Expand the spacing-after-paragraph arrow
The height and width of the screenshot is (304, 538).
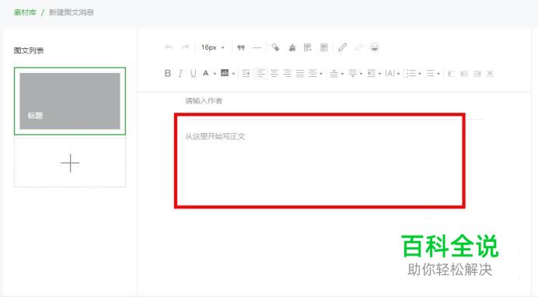[x=361, y=73]
